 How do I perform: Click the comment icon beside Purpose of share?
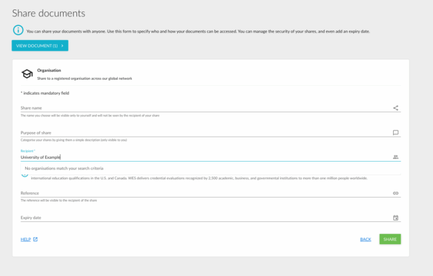396,133
